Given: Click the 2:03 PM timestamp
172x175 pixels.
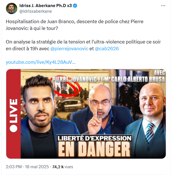Looking at the screenshot, I should [x=14, y=167].
